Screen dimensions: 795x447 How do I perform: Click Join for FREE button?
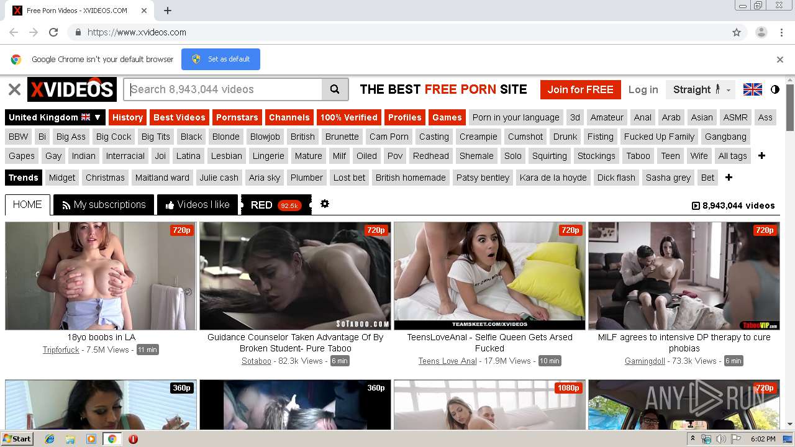[580, 89]
